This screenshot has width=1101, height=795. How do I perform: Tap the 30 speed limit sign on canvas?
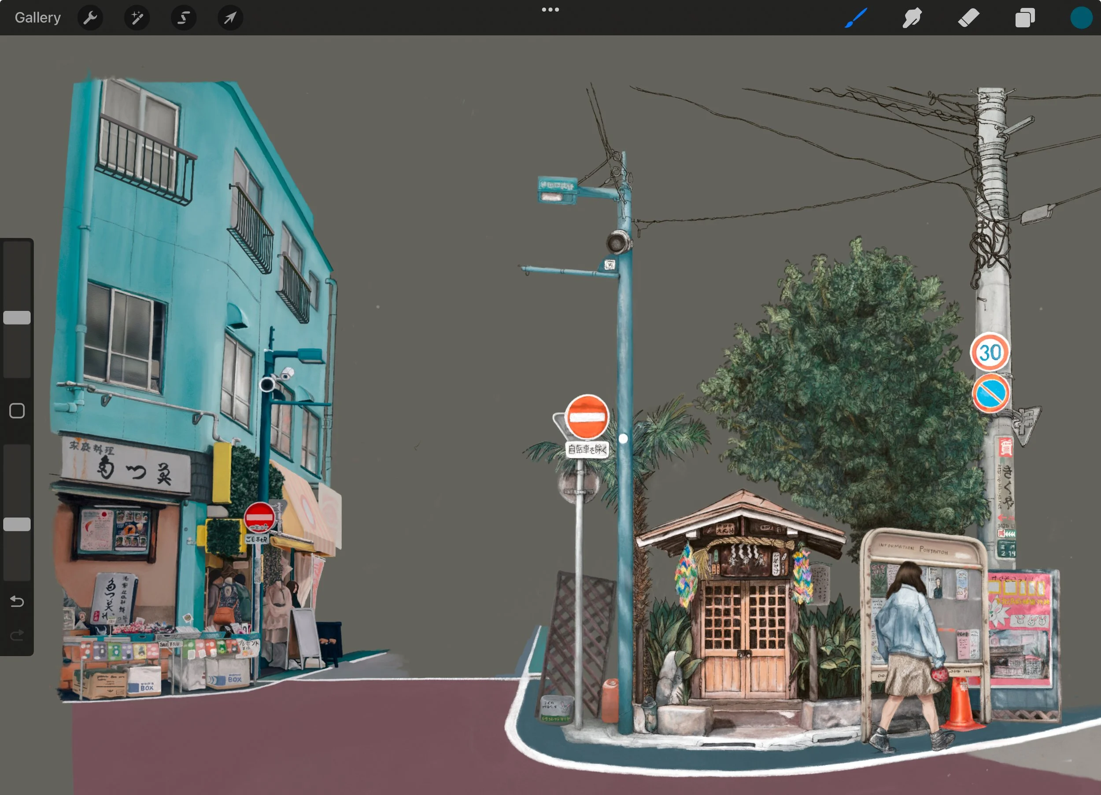[x=990, y=352]
